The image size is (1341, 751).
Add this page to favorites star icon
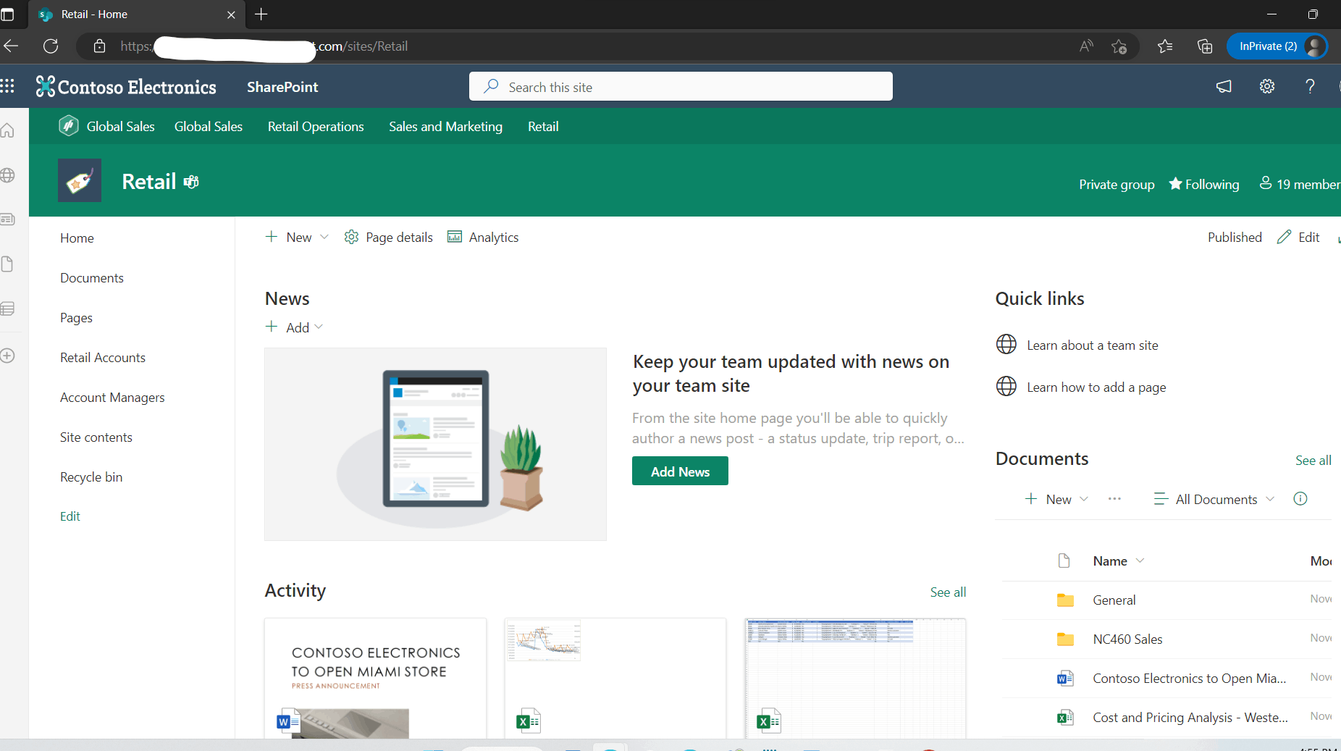coord(1119,46)
